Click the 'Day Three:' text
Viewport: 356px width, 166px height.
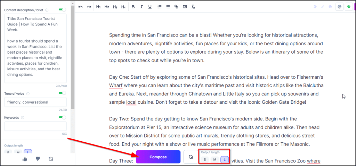(x=121, y=161)
